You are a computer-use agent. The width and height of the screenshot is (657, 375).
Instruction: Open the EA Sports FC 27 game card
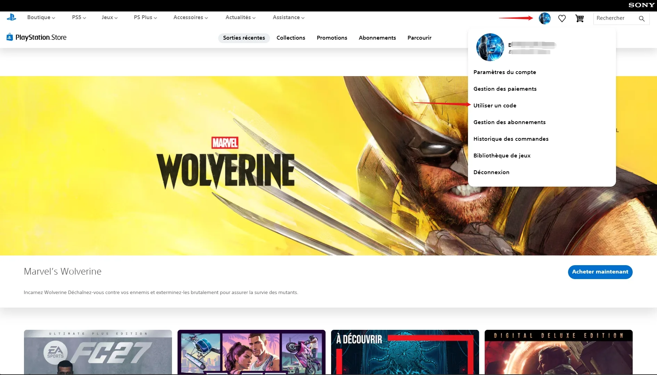pos(98,352)
